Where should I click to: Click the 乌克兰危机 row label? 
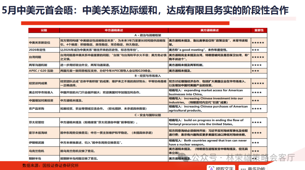coord(36,151)
